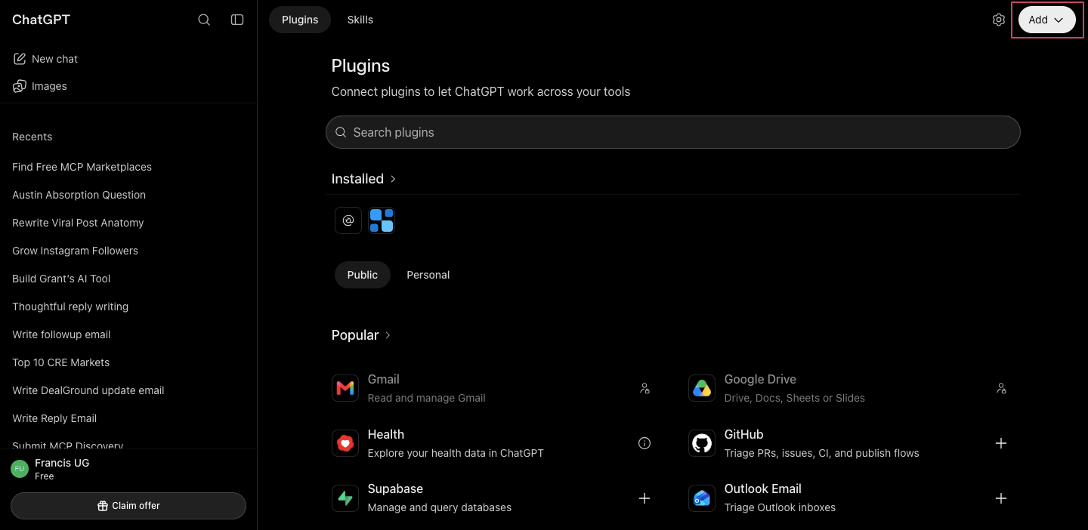1088x530 pixels.
Task: Click the Gmail logo icon
Action: [345, 388]
